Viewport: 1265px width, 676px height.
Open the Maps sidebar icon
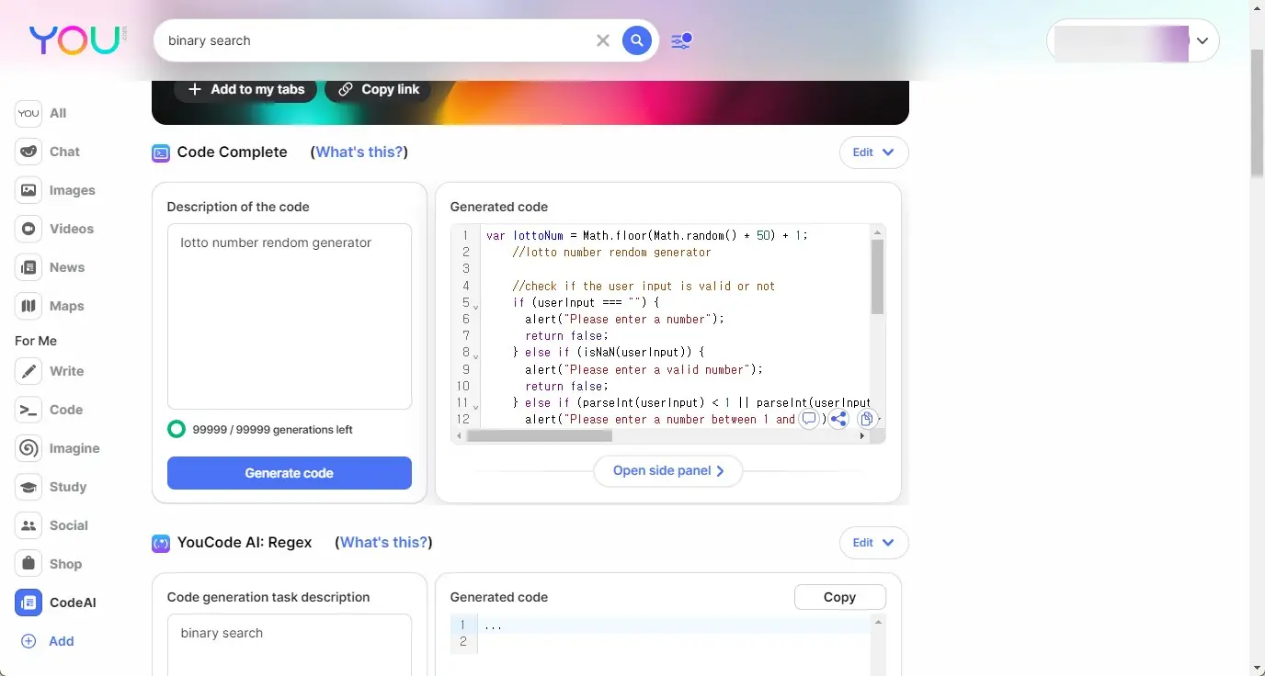(x=28, y=306)
